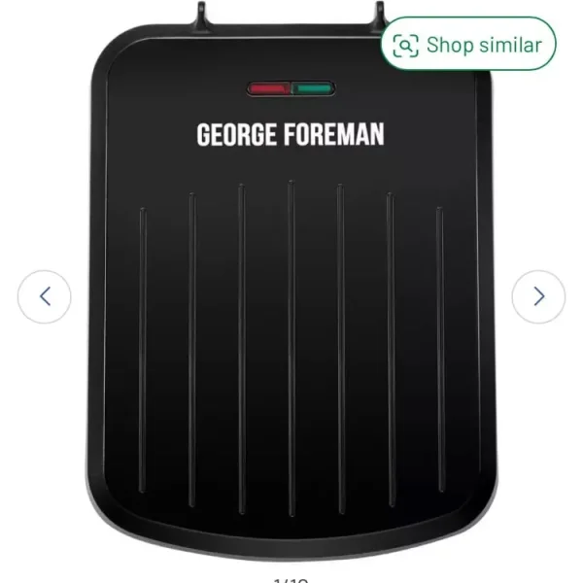Click the Shop similar button
This screenshot has width=583, height=583.
point(468,44)
